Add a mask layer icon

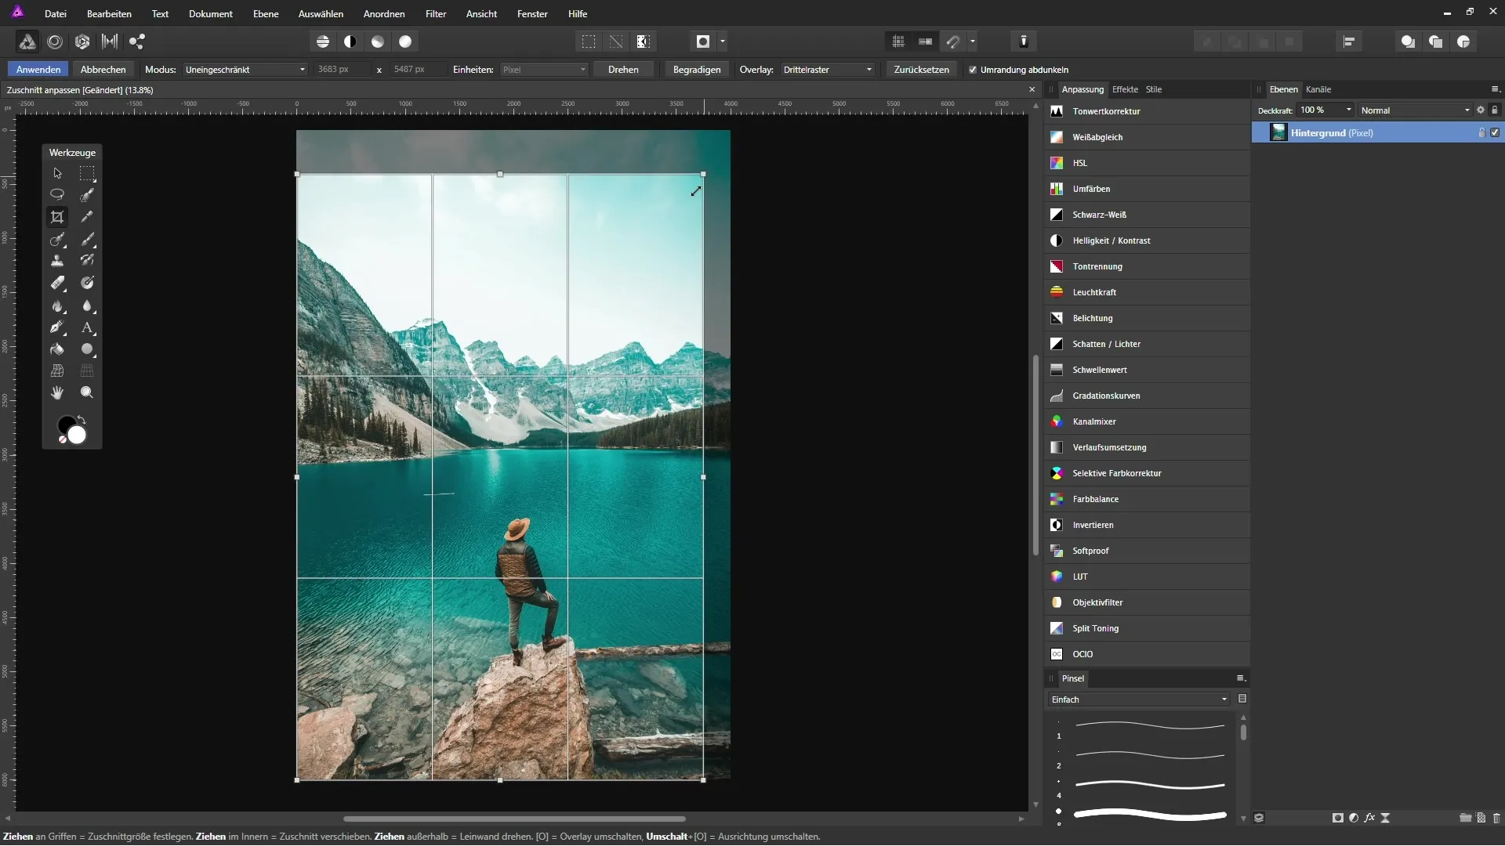click(x=1338, y=818)
